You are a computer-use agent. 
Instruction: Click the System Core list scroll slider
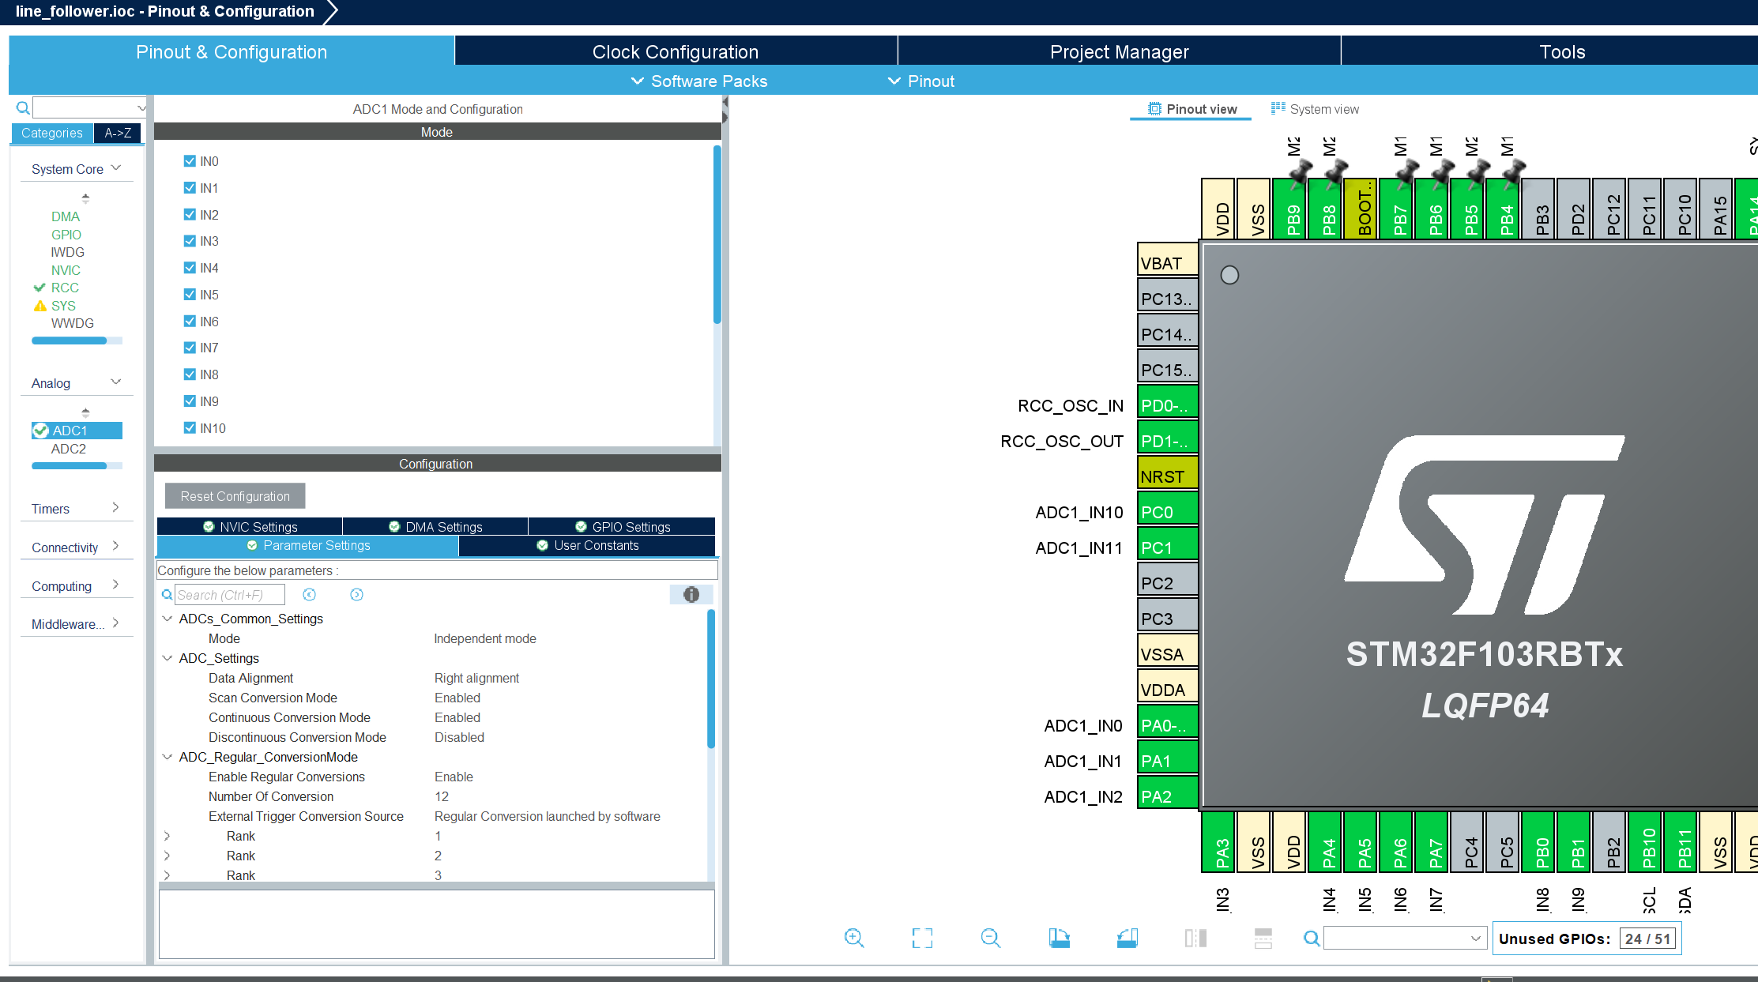(69, 341)
